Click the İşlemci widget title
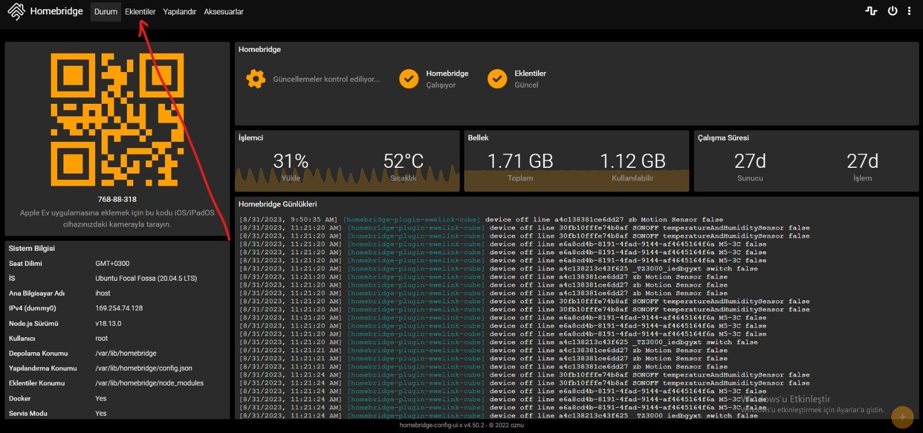This screenshot has height=433, width=923. click(x=251, y=138)
